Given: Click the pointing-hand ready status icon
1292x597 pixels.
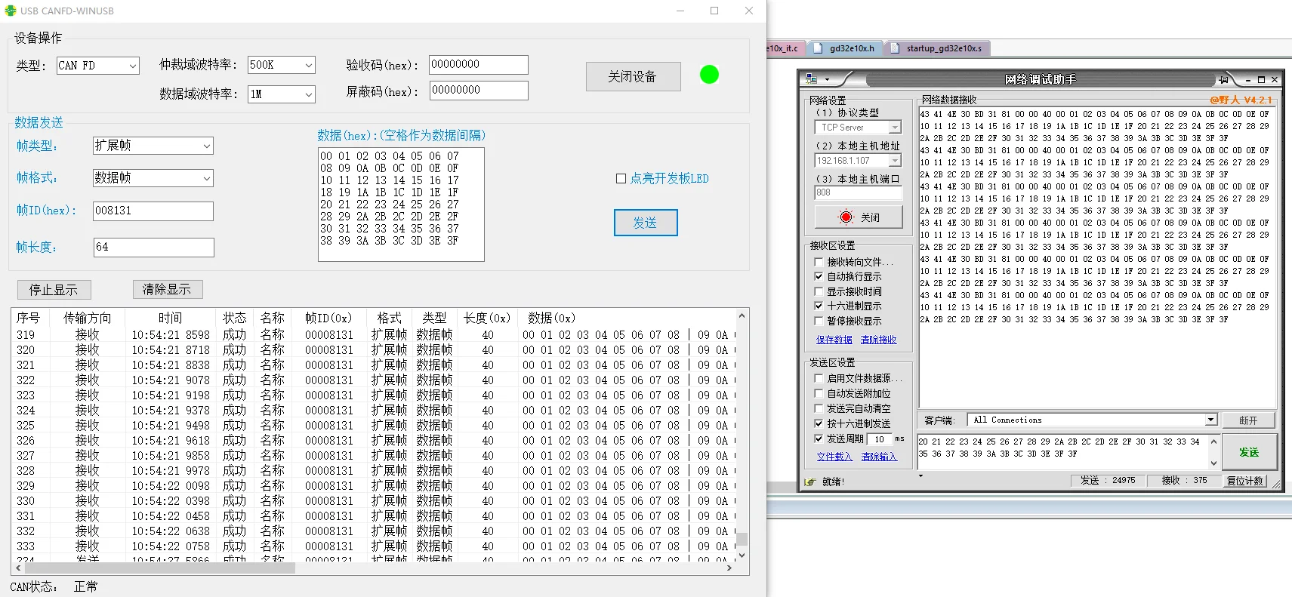Looking at the screenshot, I should [x=810, y=481].
